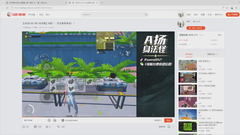Click the phone view icon

pos(169,127)
